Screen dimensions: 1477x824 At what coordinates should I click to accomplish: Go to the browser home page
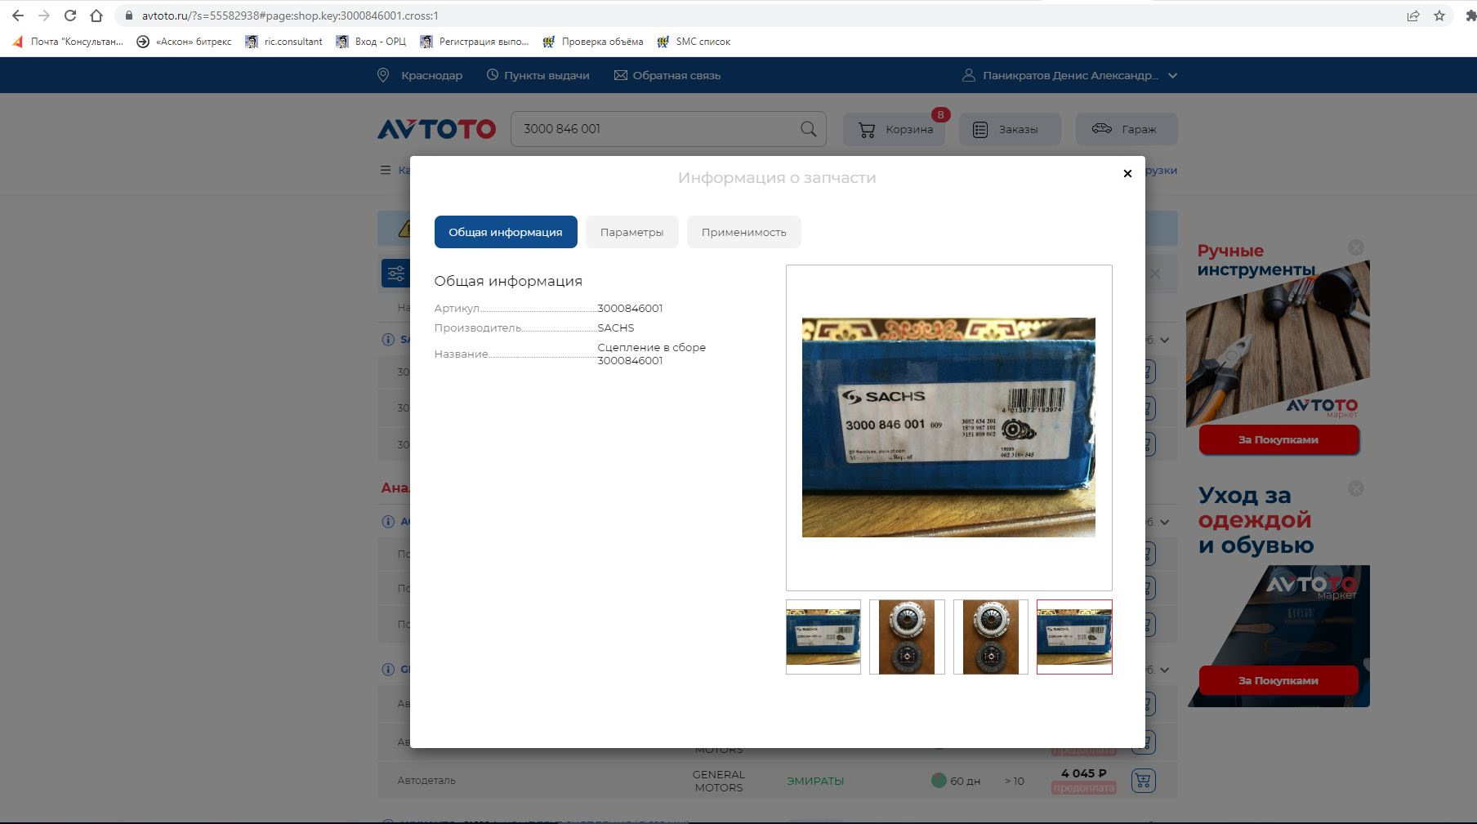tap(96, 16)
